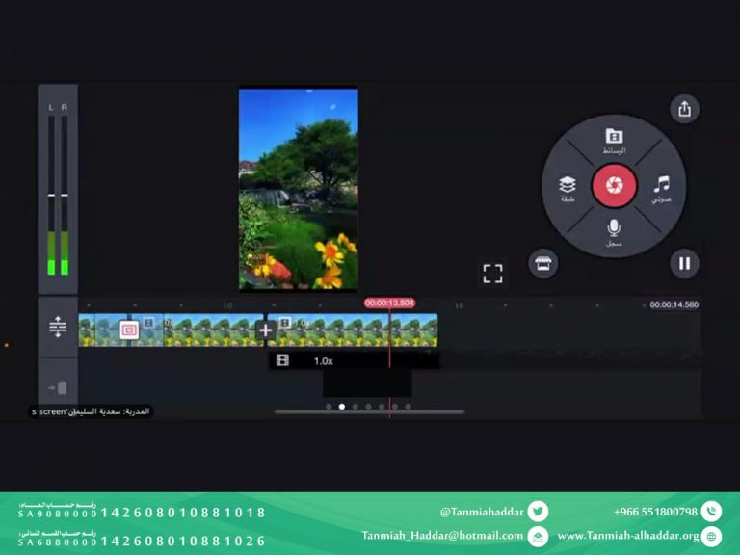
Task: Click the plus transition between clips
Action: [266, 330]
